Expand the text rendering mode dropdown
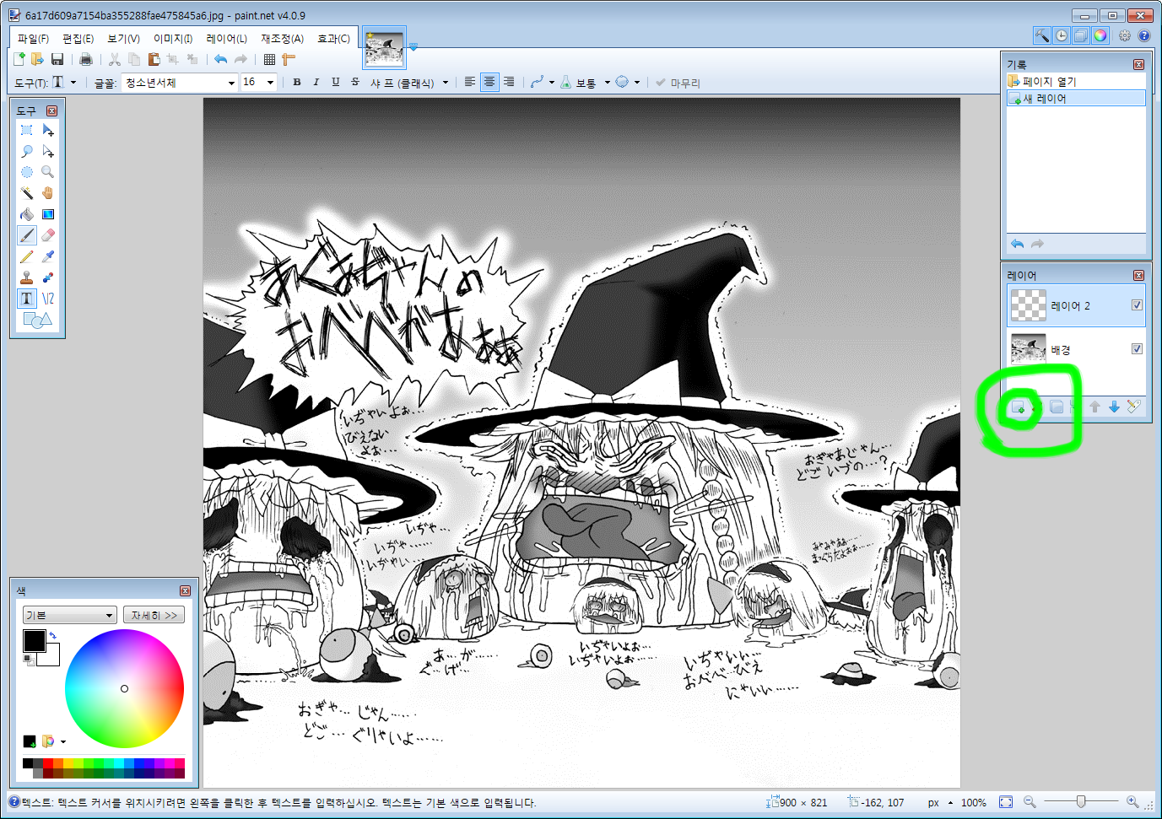Screen dimensions: 1162x819 point(446,83)
